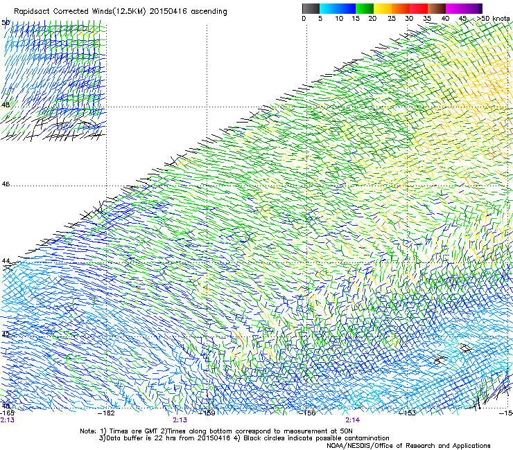Click longitude label '-165'
The height and width of the screenshot is (450, 513).
point(8,413)
